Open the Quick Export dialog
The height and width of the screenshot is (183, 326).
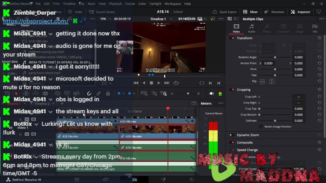tap(225, 12)
